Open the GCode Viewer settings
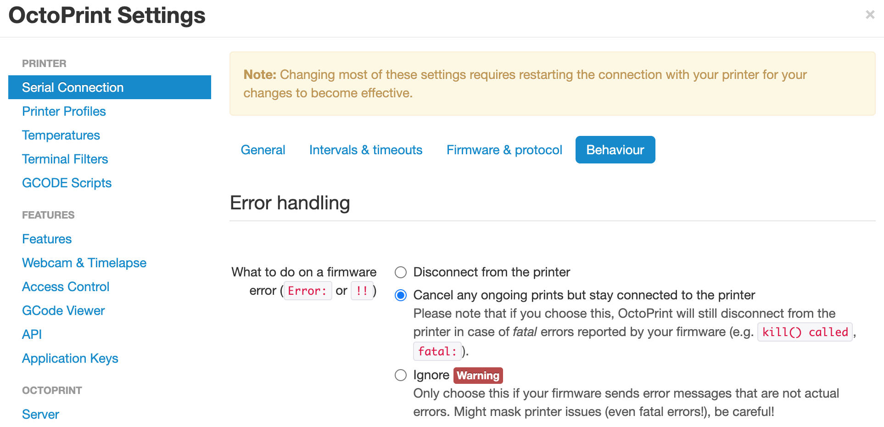The image size is (884, 427). [x=63, y=310]
